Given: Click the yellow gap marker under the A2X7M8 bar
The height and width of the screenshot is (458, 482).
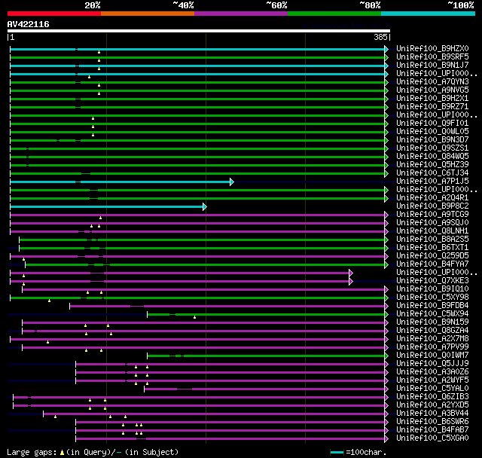Looking at the screenshot, I should [x=47, y=342].
